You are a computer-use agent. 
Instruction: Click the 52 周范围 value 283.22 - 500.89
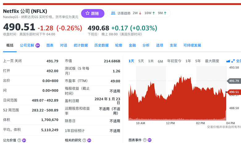pos(45,110)
